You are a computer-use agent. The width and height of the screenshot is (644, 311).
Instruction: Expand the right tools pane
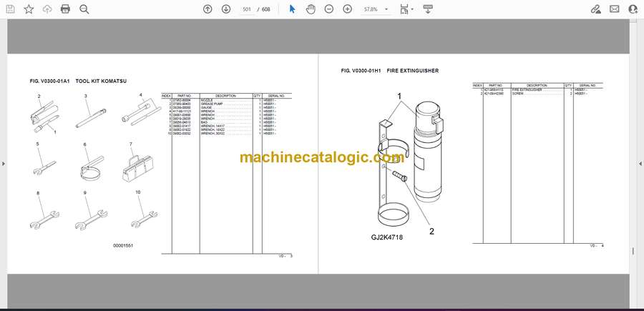click(x=640, y=164)
